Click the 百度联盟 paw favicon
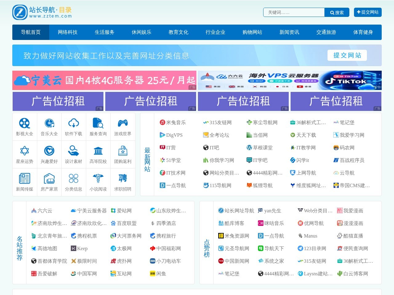This screenshot has width=394, height=295. (x=113, y=223)
